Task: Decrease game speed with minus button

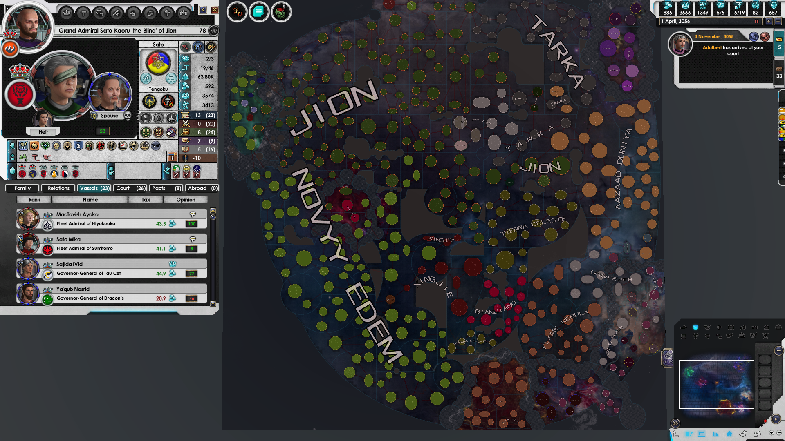Action: 778,21
